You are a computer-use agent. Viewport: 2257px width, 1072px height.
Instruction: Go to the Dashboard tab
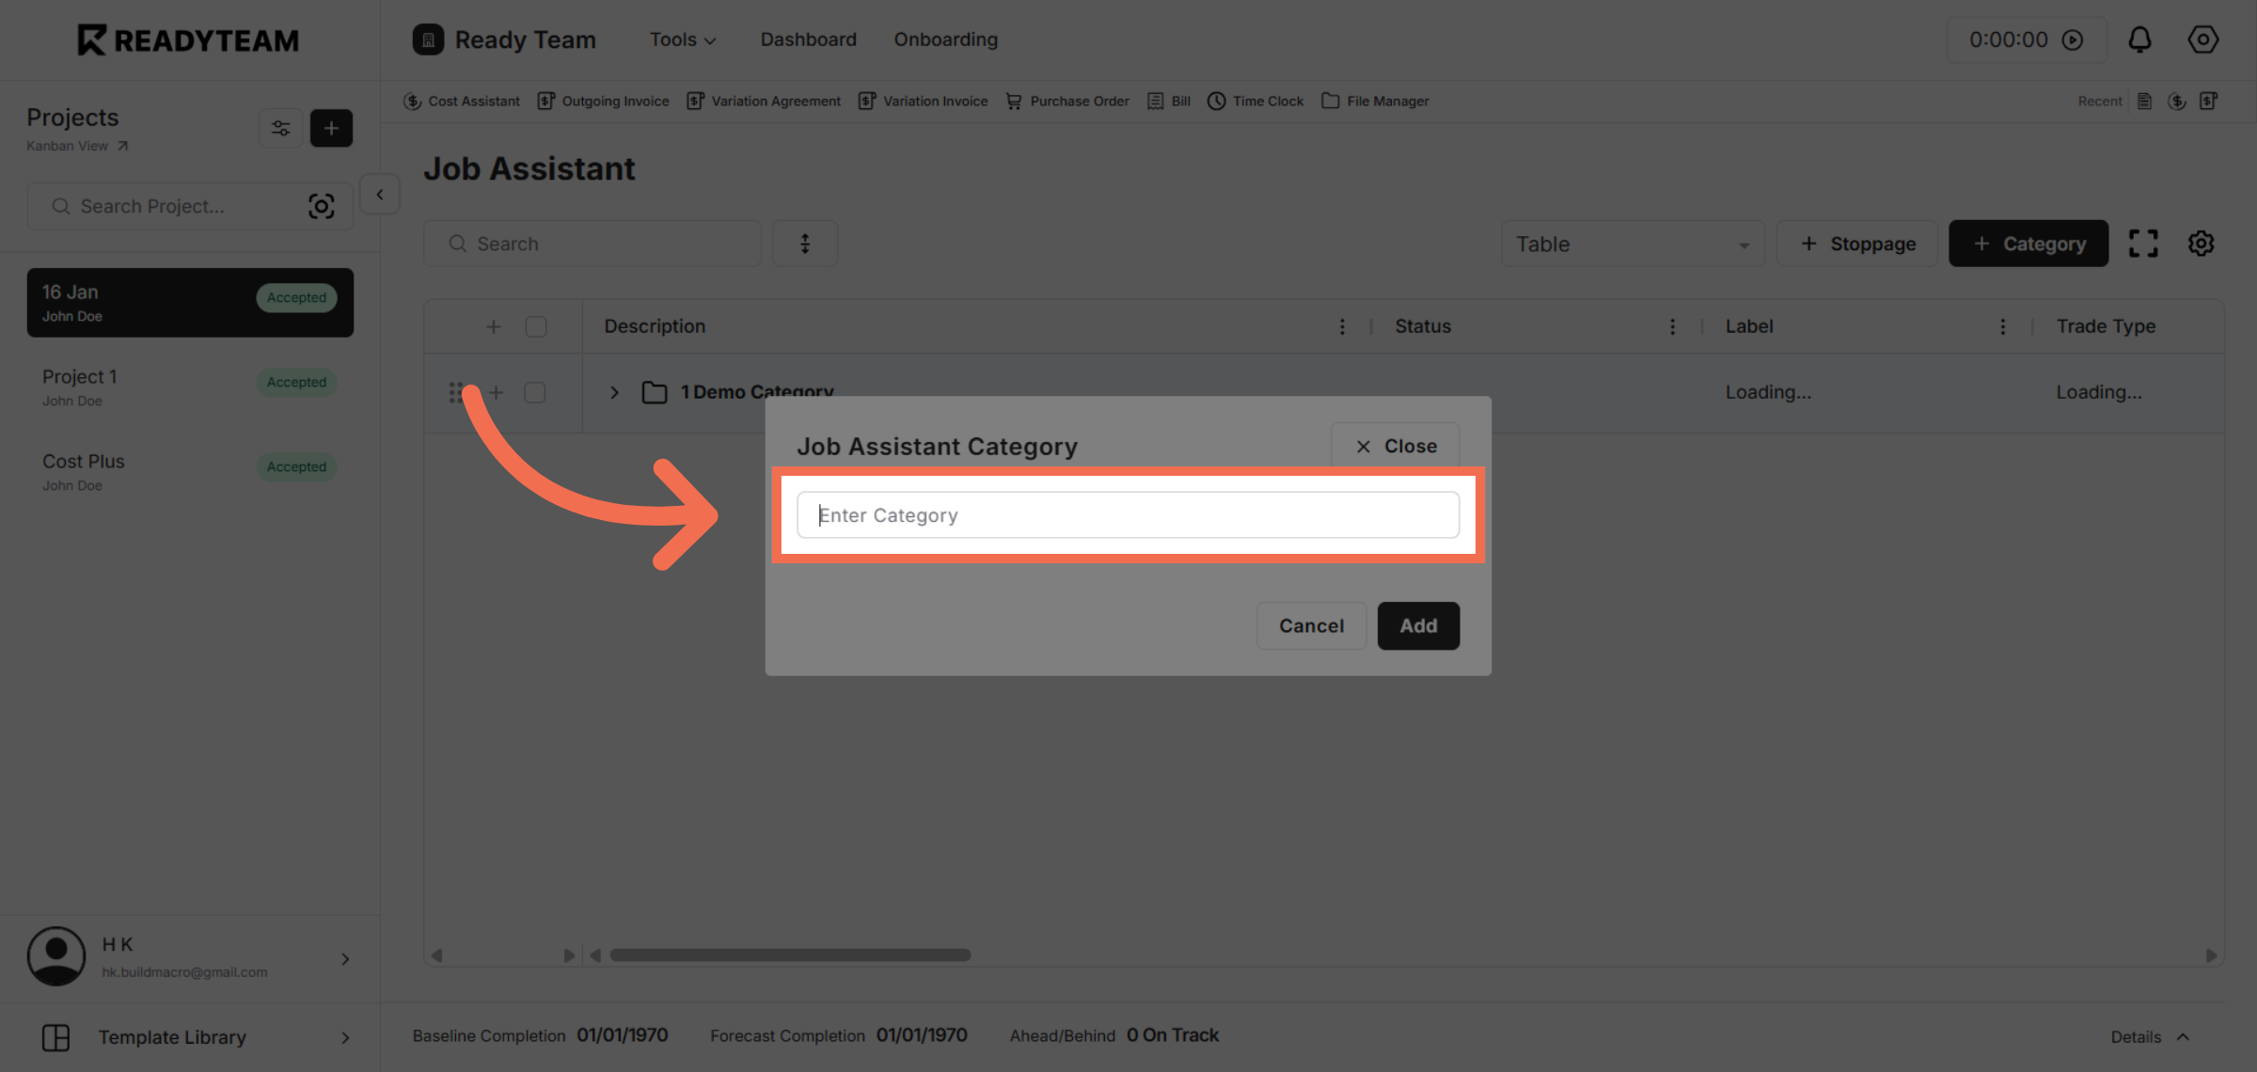click(808, 39)
